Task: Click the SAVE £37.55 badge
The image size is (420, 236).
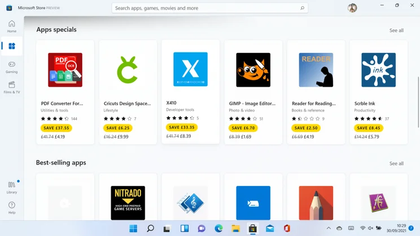Action: (x=56, y=128)
